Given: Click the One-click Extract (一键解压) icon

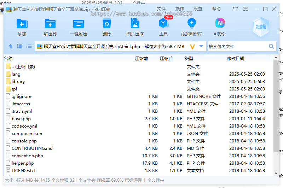Looking at the screenshot, I should pos(79,24).
